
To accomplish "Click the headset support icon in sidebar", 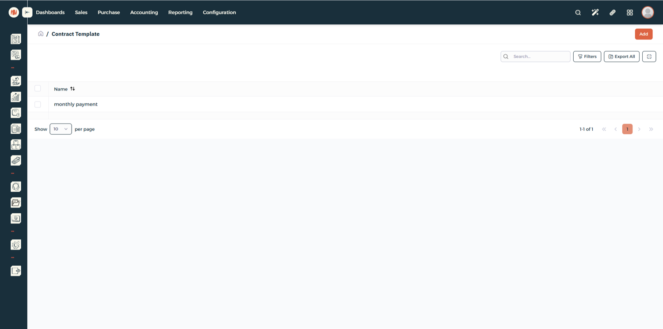I will click(16, 187).
